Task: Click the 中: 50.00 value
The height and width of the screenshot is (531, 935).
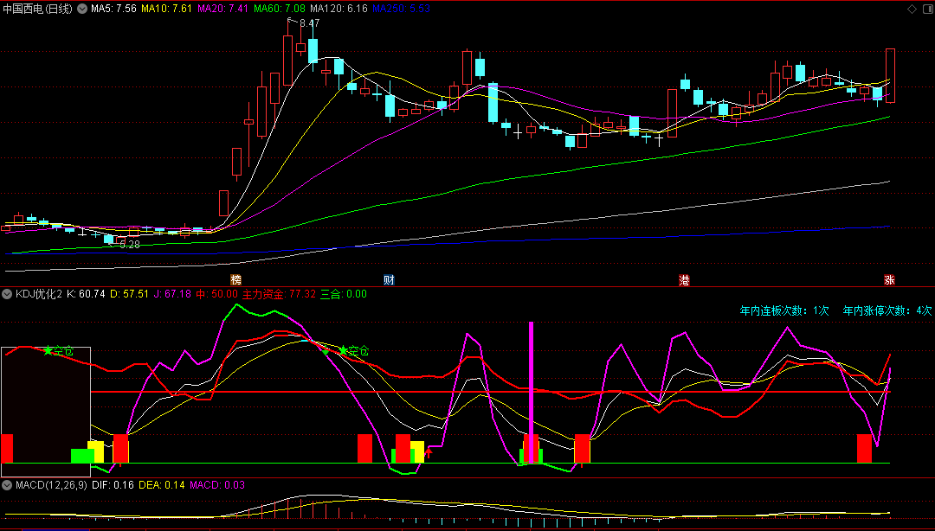Action: (216, 294)
